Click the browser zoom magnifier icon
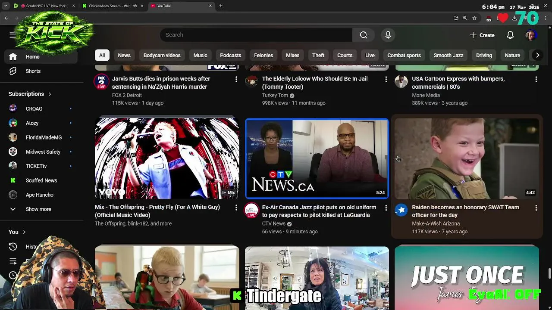The width and height of the screenshot is (552, 310). 465,18
